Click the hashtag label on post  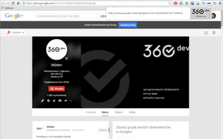click(103, 130)
